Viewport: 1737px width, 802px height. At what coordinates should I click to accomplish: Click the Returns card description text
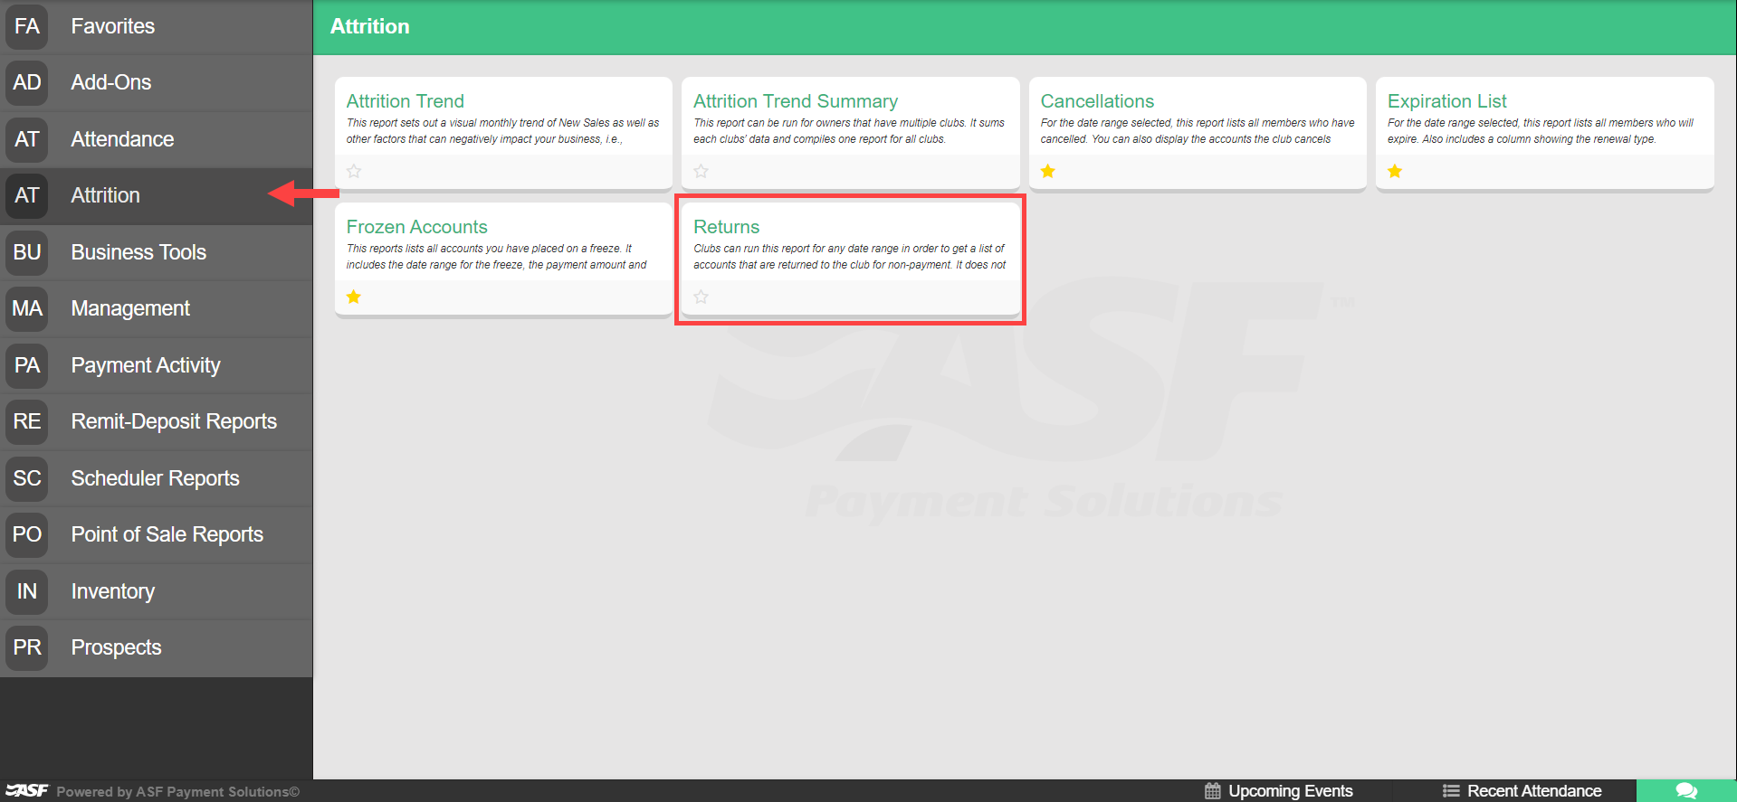[x=850, y=257]
